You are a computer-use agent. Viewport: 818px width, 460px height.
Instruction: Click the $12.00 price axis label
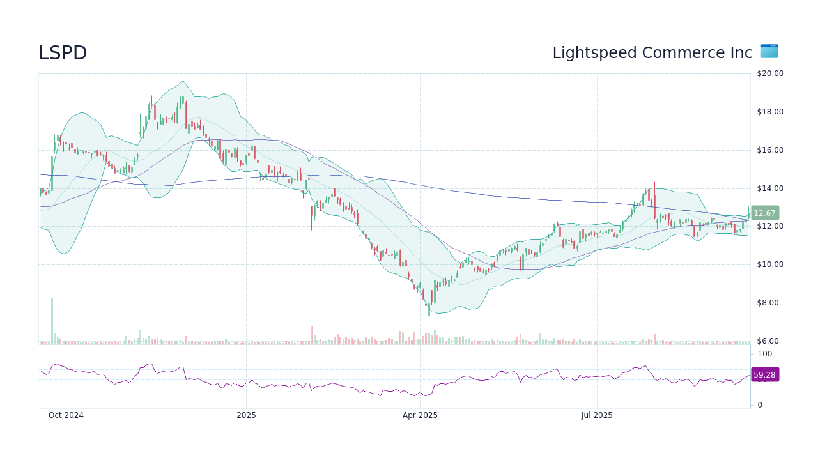coord(770,226)
